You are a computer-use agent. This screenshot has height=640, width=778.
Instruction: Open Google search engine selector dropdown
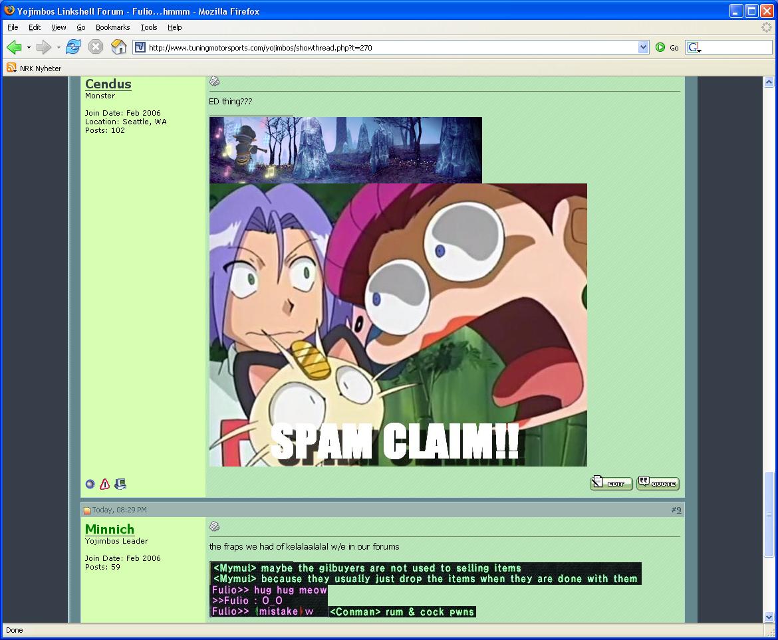[695, 47]
